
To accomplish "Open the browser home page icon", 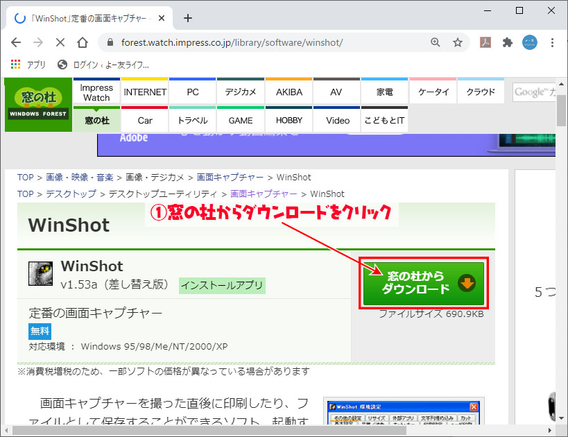I will click(x=83, y=43).
